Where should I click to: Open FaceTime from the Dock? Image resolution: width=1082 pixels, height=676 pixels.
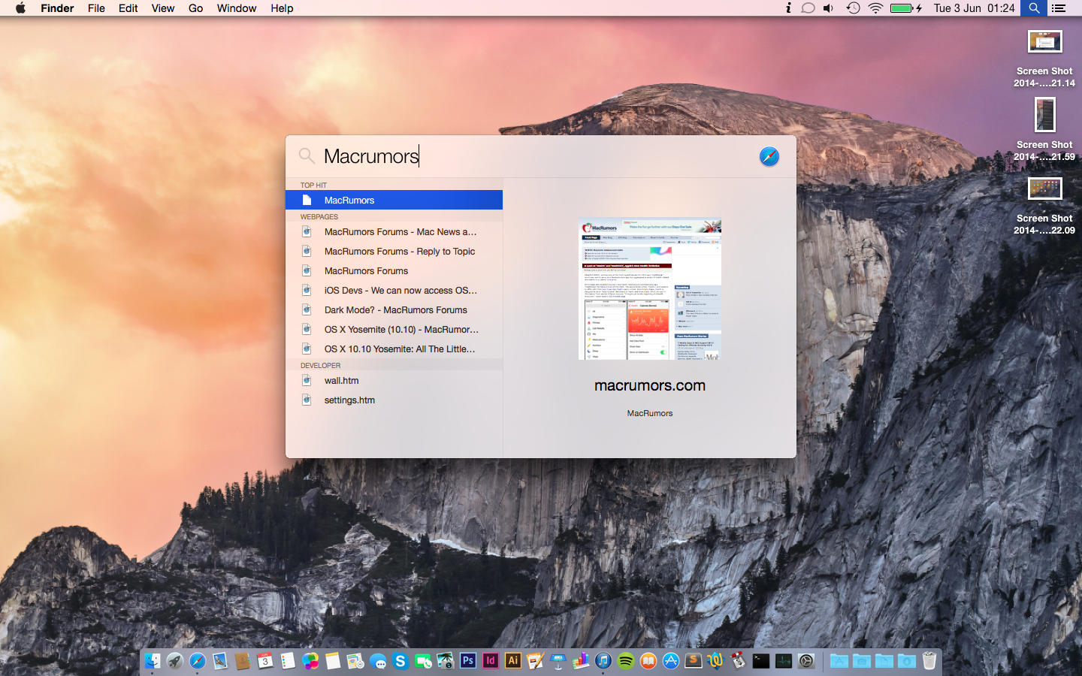tap(423, 661)
